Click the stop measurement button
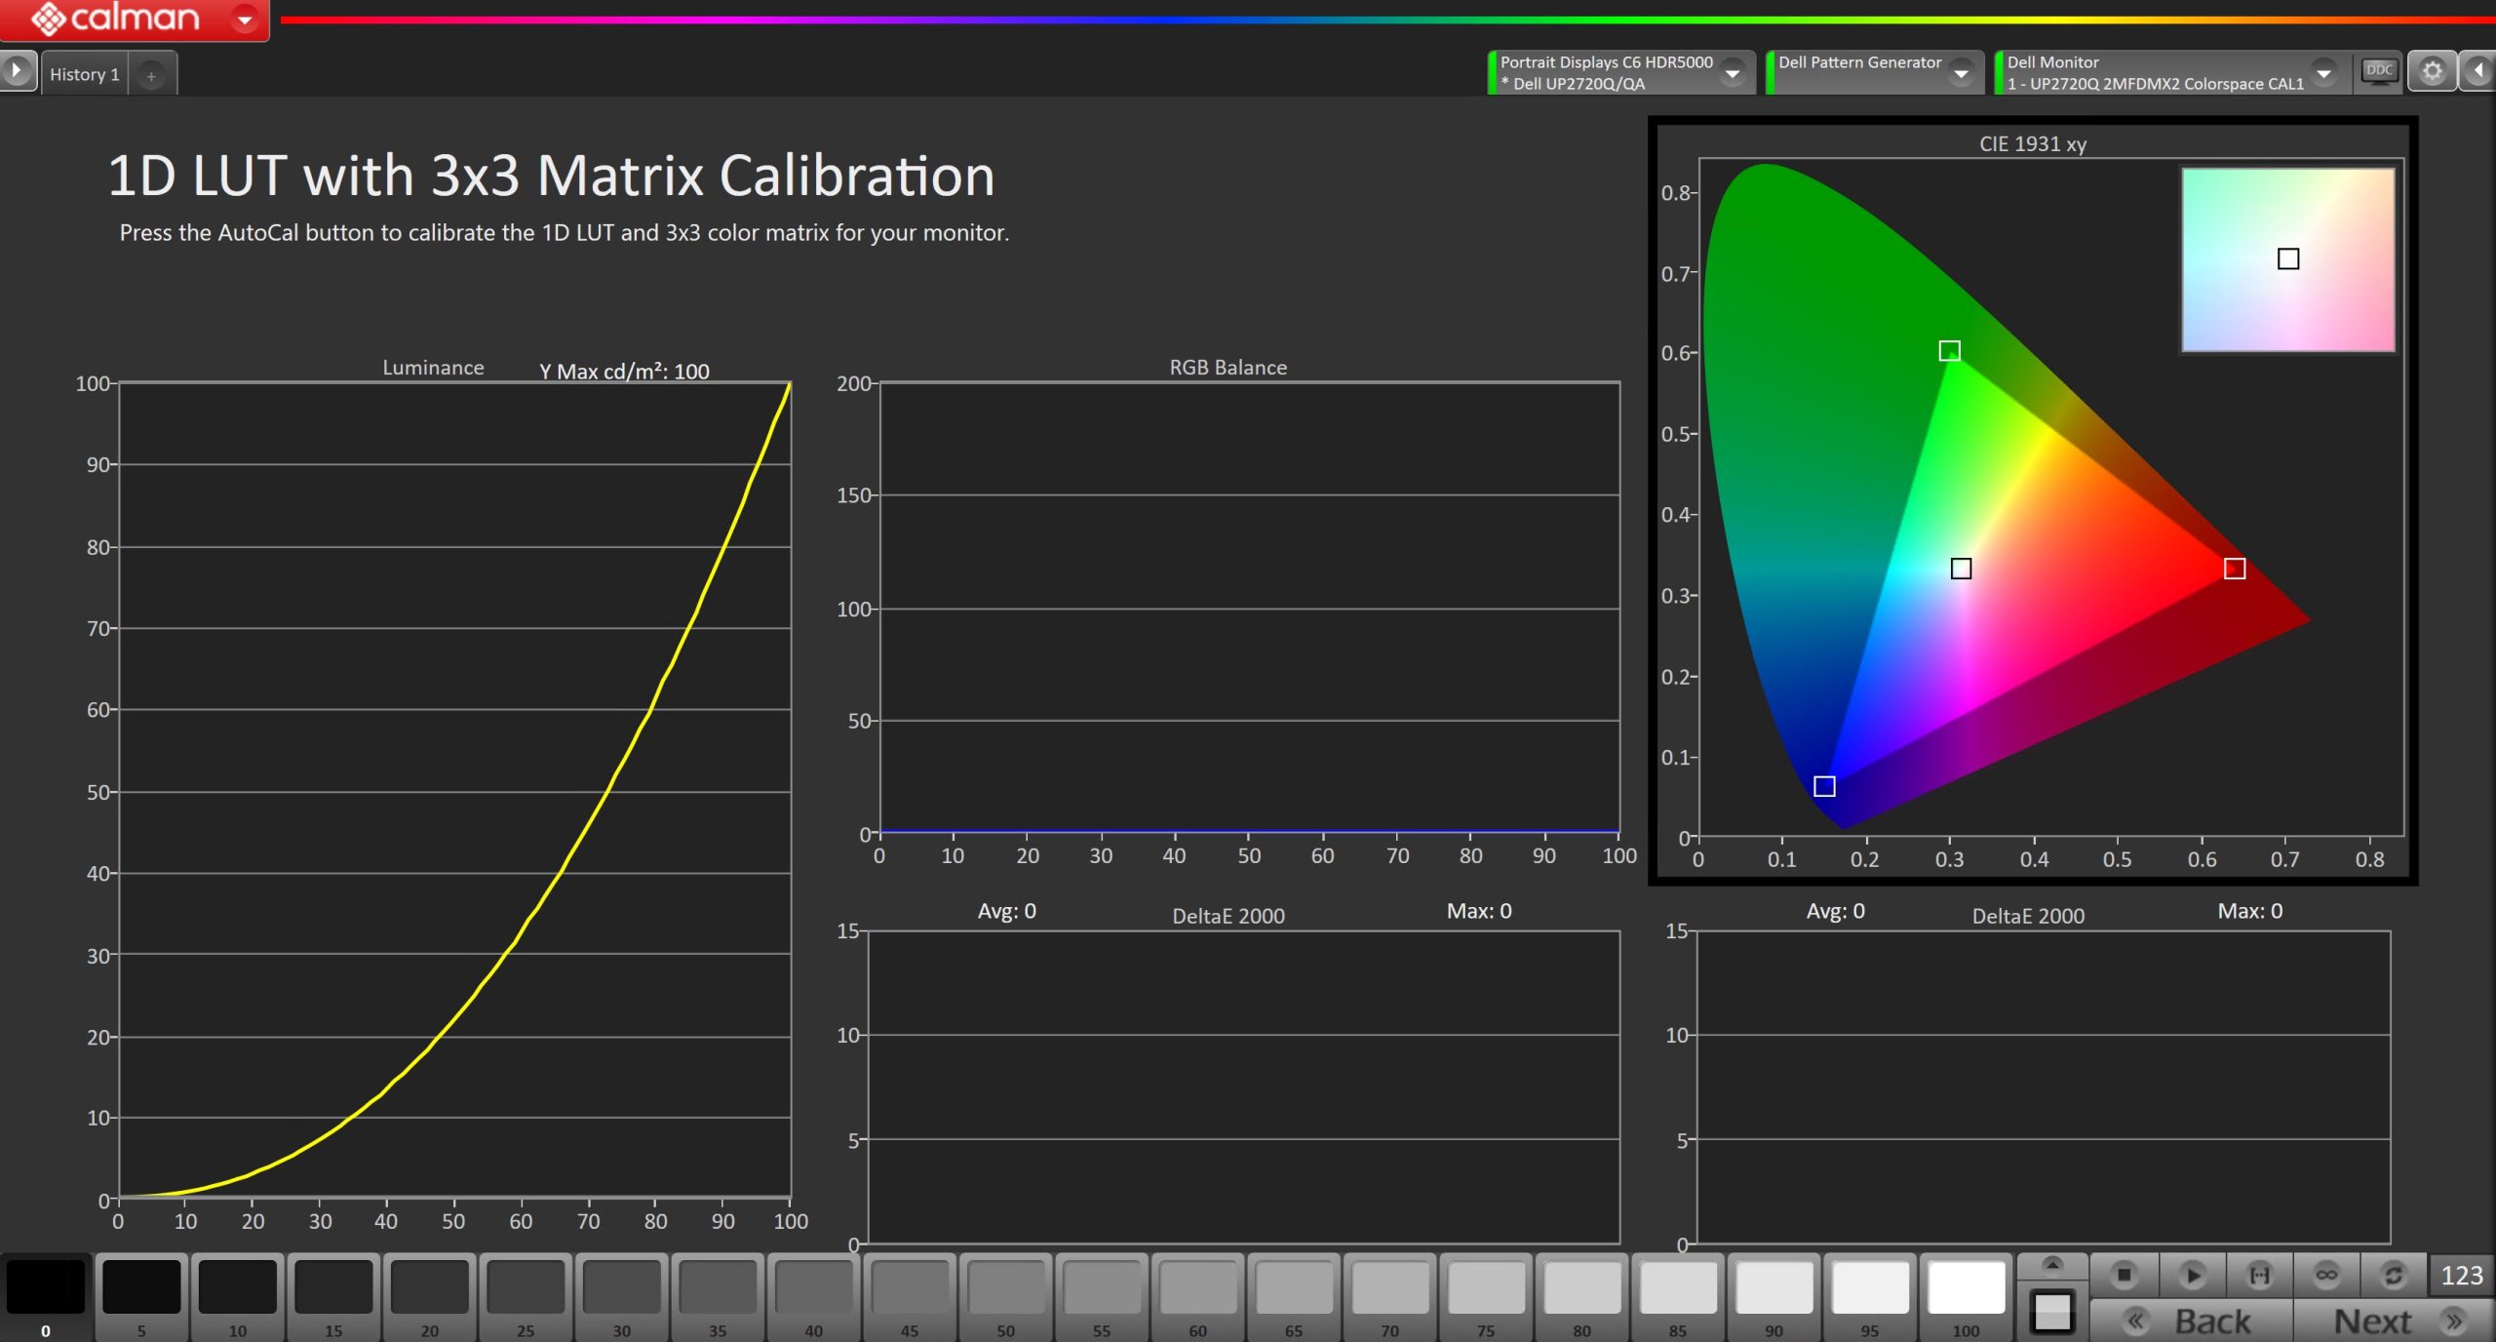This screenshot has width=2496, height=1342. point(2124,1275)
